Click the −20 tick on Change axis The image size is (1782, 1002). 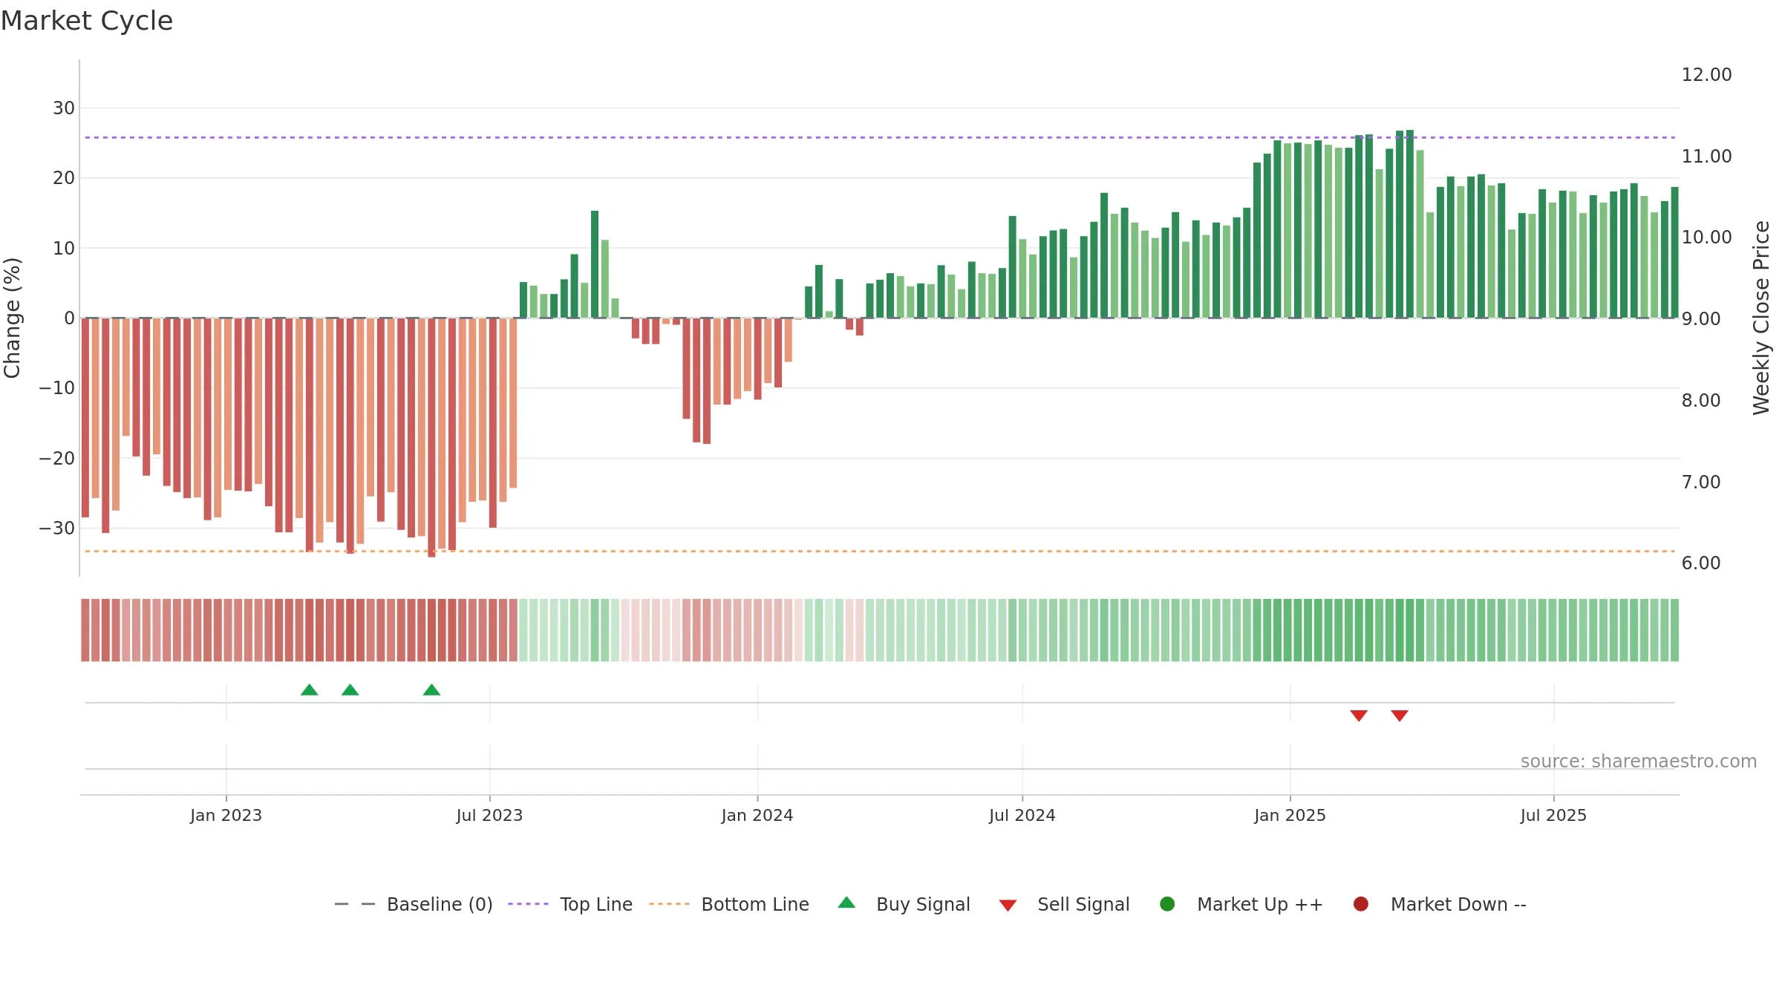(57, 459)
